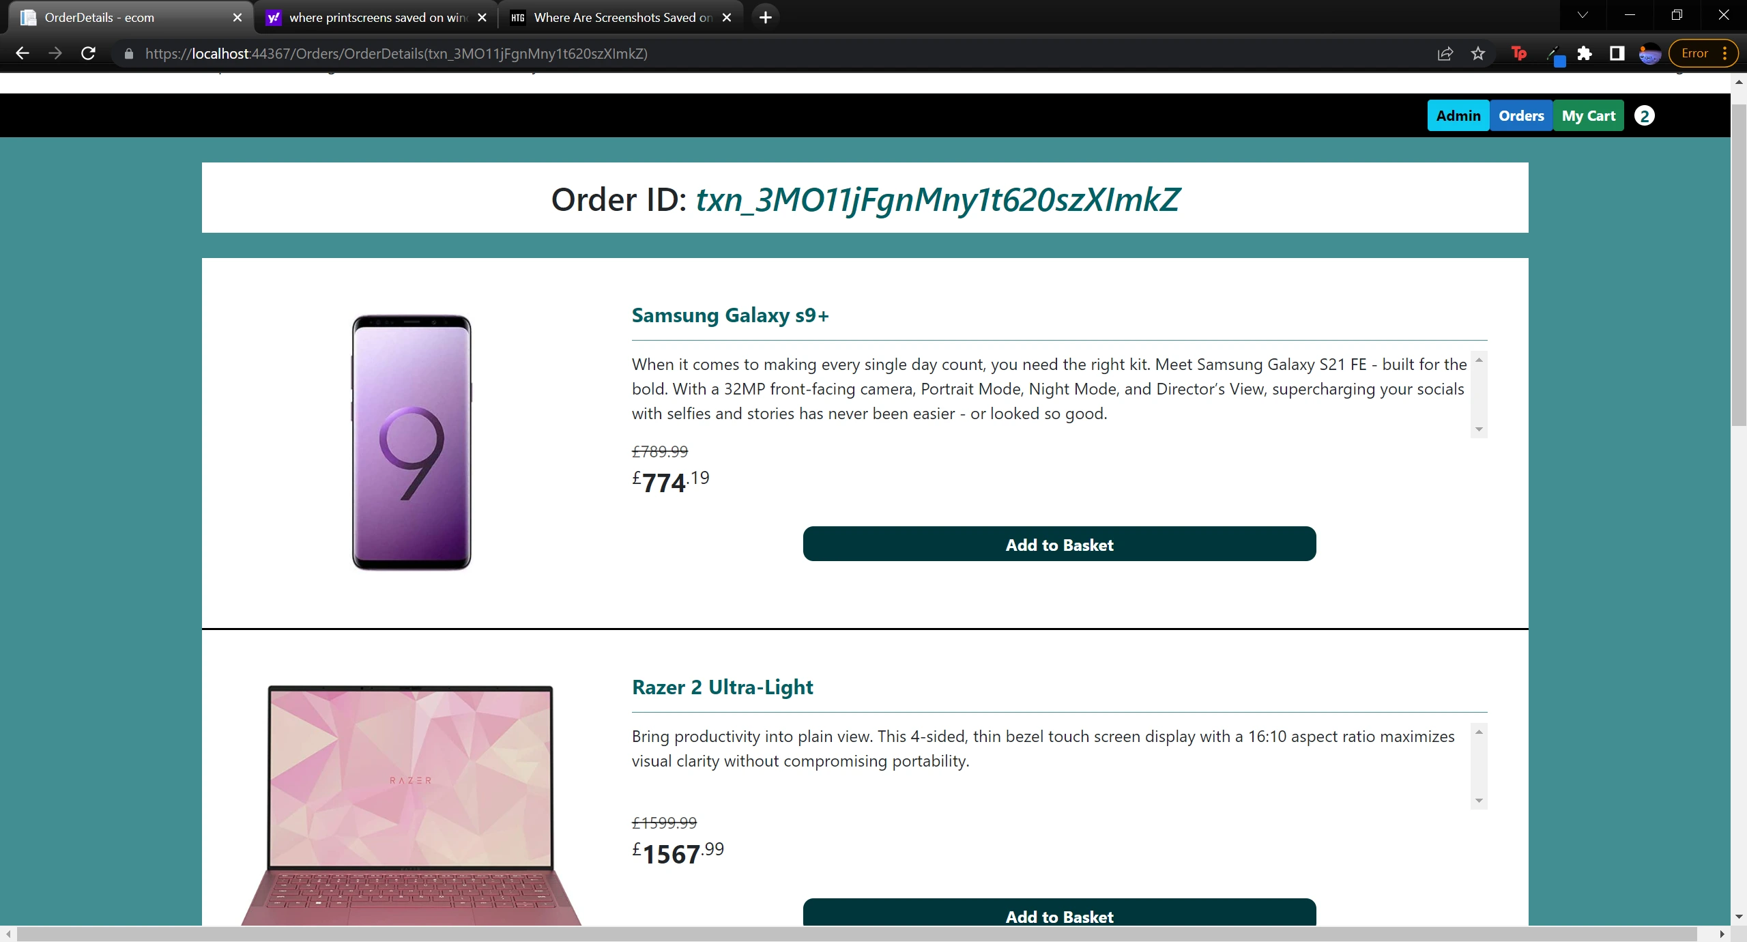Screen dimensions: 1747x942
Task: Open the tab search chevron
Action: click(x=1582, y=14)
